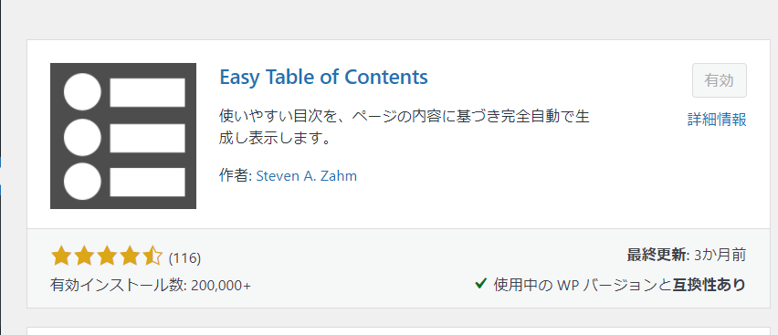
Task: Click the 最終更新 3か月前 text
Action: click(687, 255)
